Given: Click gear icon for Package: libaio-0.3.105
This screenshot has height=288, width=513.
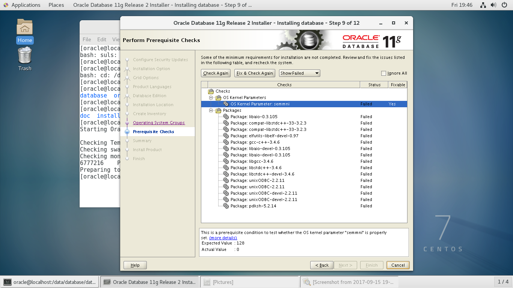Looking at the screenshot, I should [x=226, y=117].
